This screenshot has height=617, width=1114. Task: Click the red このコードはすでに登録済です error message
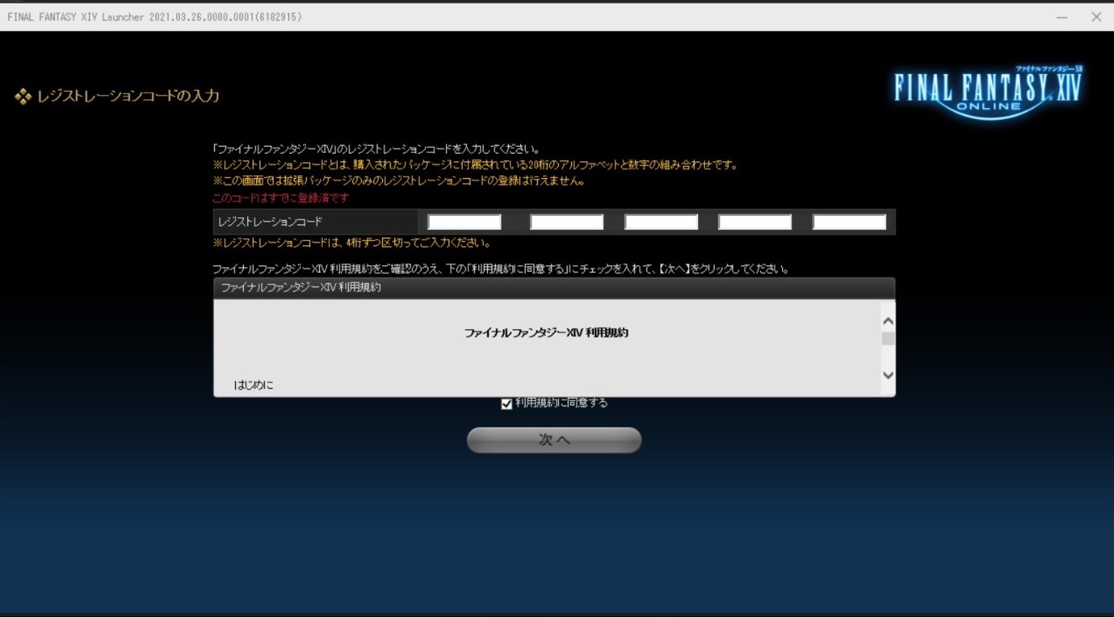pyautogui.click(x=281, y=198)
